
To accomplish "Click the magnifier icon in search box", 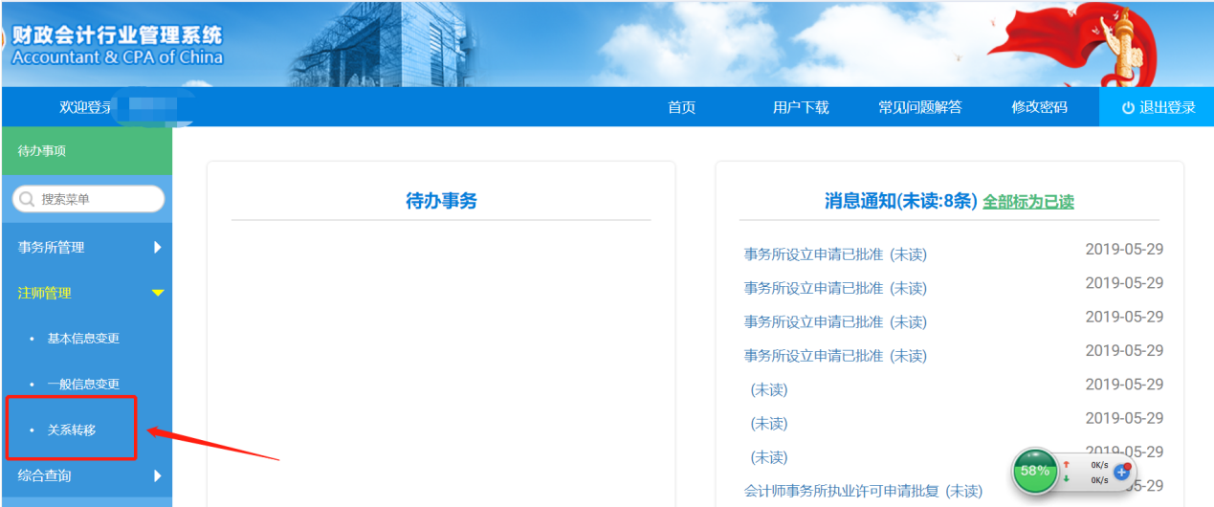I will coord(27,199).
